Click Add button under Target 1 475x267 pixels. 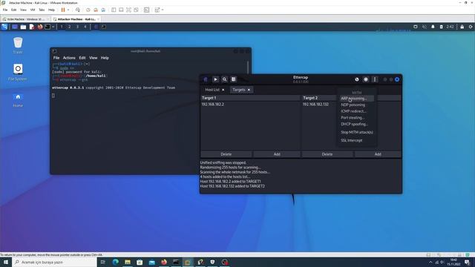277,154
